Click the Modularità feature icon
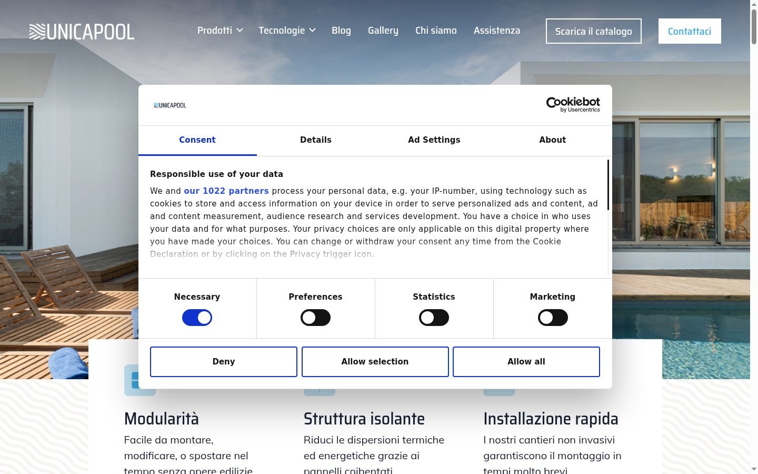 coord(140,380)
